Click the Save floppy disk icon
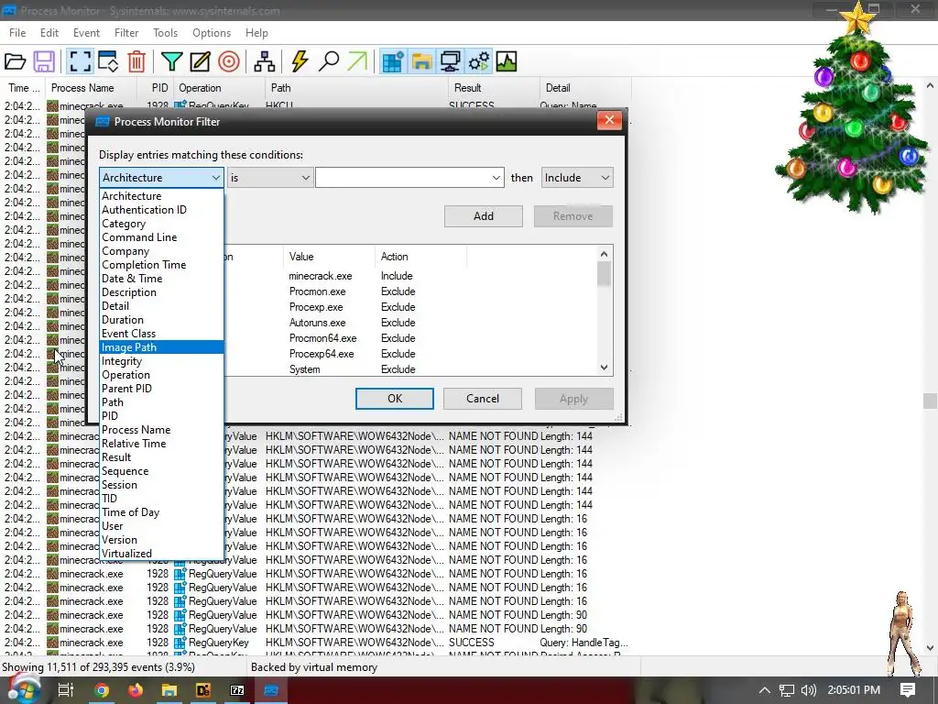The image size is (938, 704). pos(44,61)
